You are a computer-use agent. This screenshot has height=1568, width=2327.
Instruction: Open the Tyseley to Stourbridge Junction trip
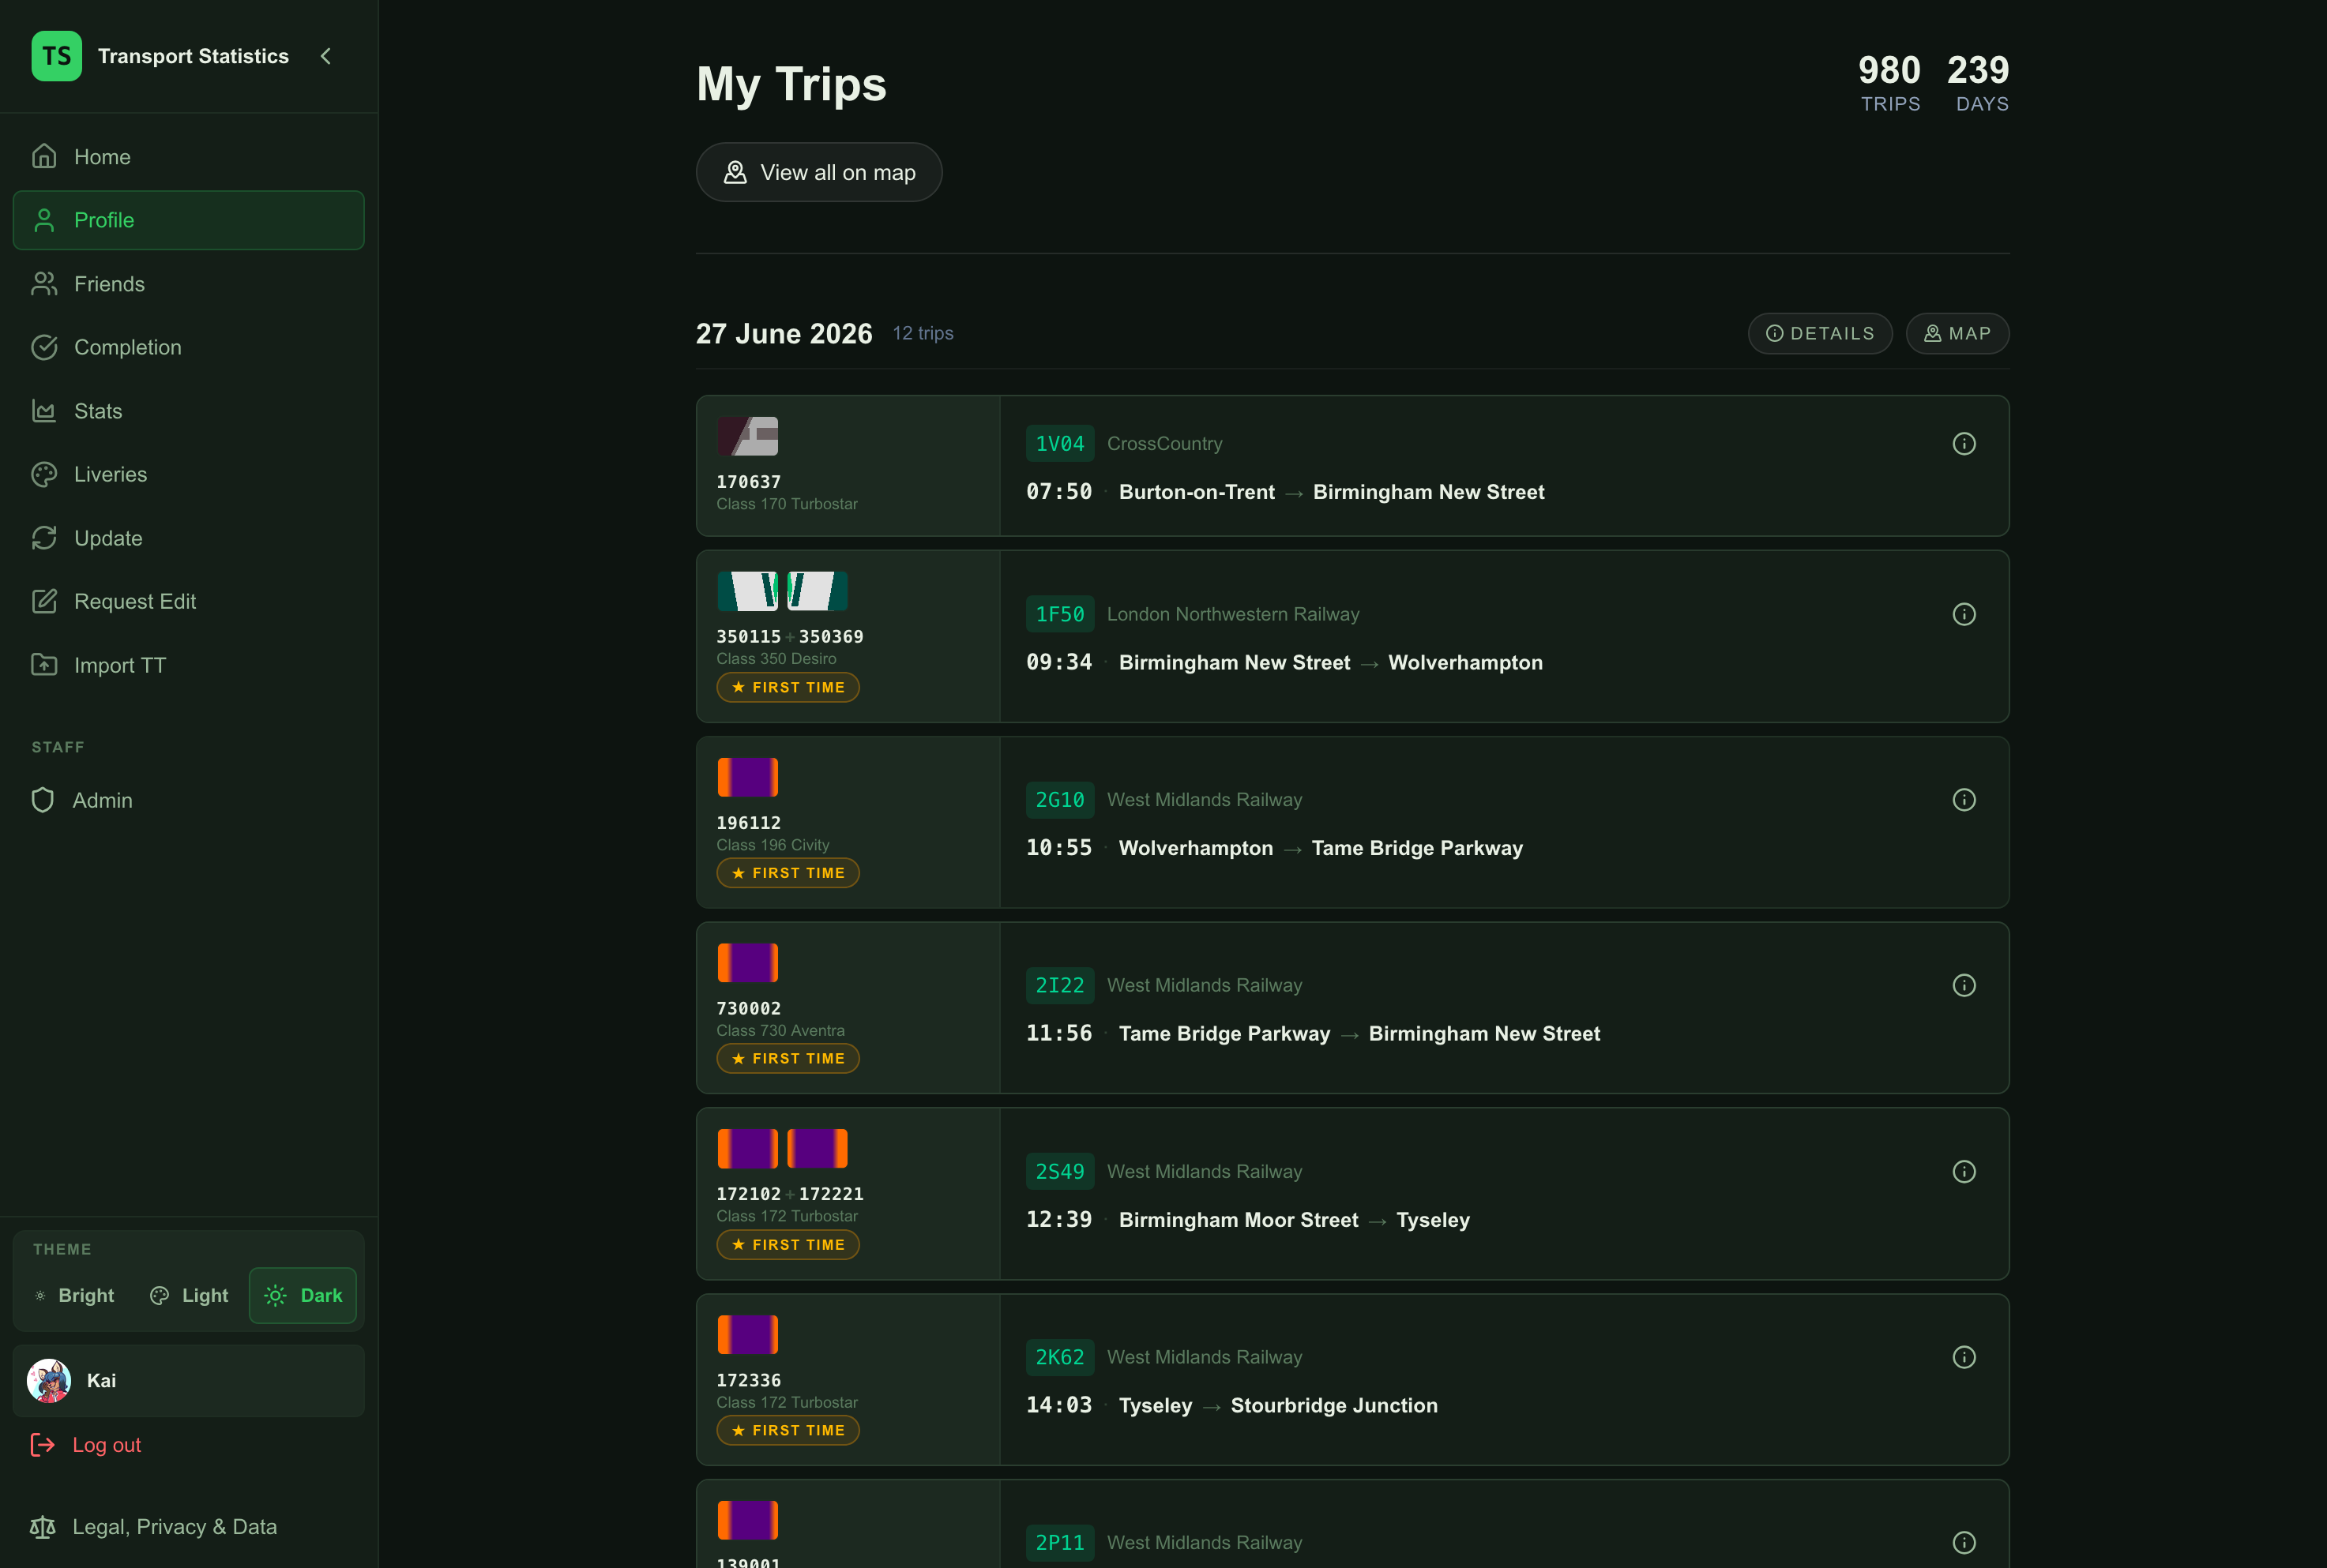(x=1351, y=1380)
